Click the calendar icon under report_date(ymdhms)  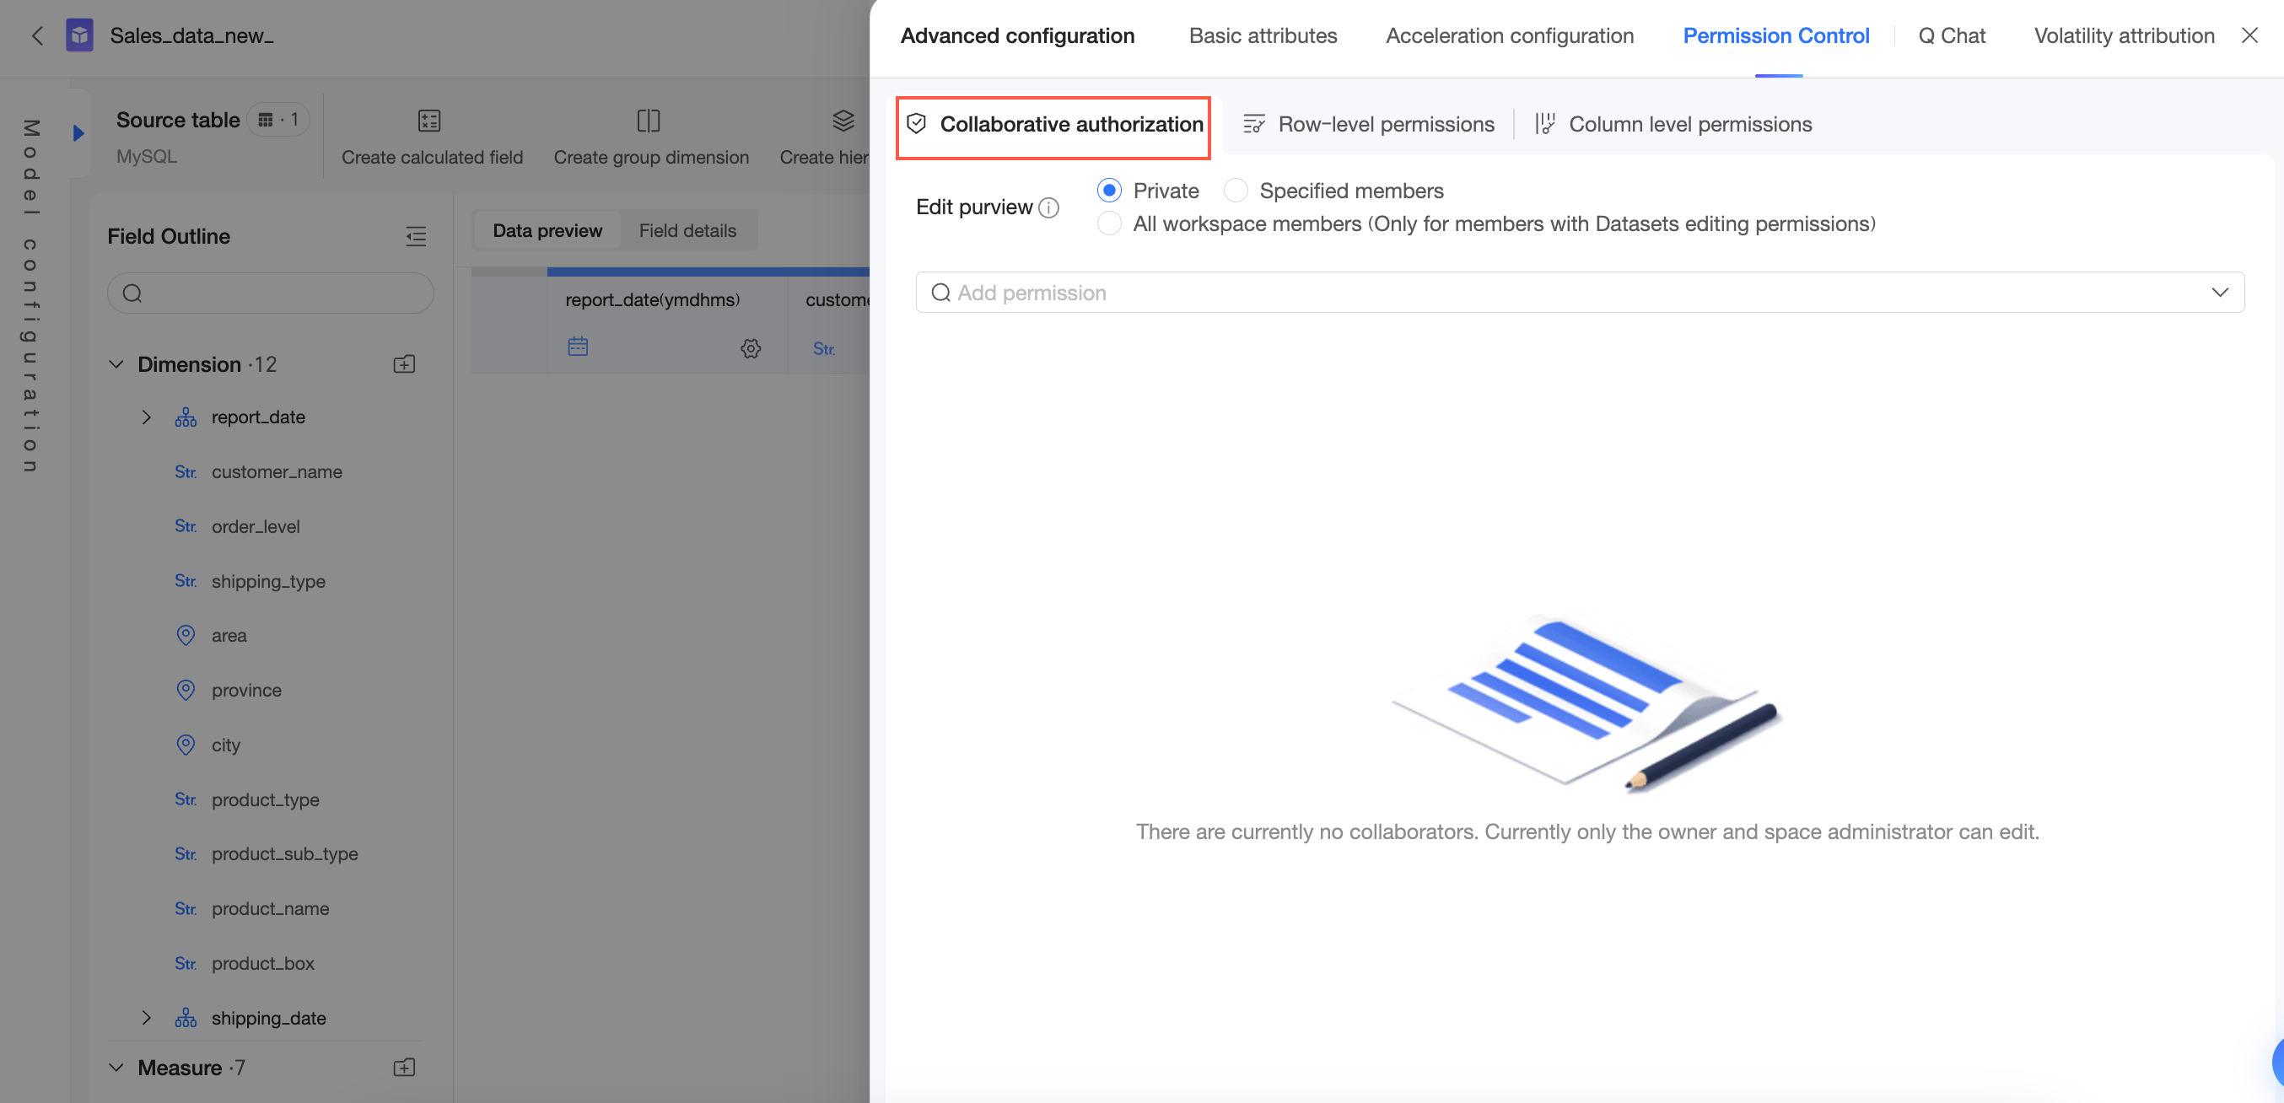(578, 347)
